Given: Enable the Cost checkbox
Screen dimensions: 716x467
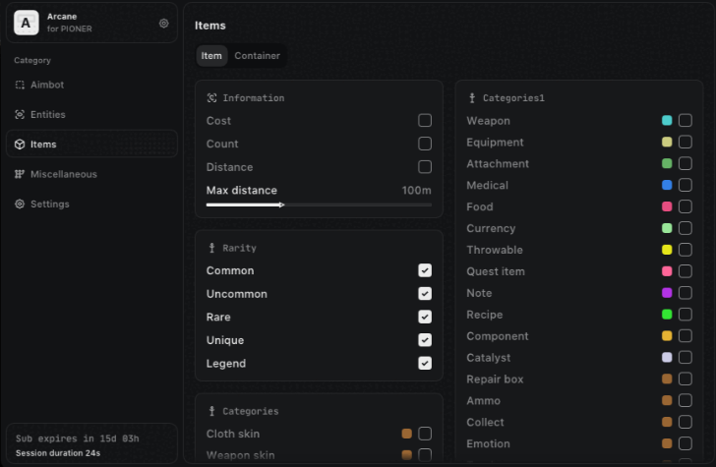Looking at the screenshot, I should [425, 121].
